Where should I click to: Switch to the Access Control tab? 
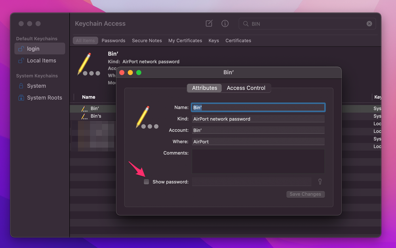[246, 88]
